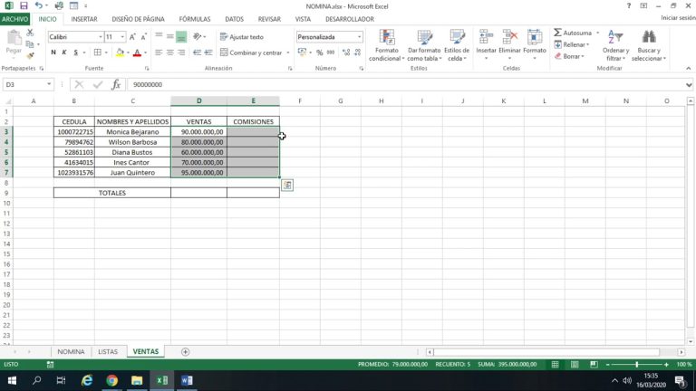This screenshot has height=391, width=696.
Task: Toggle italic formatting (K)
Action: [64, 52]
